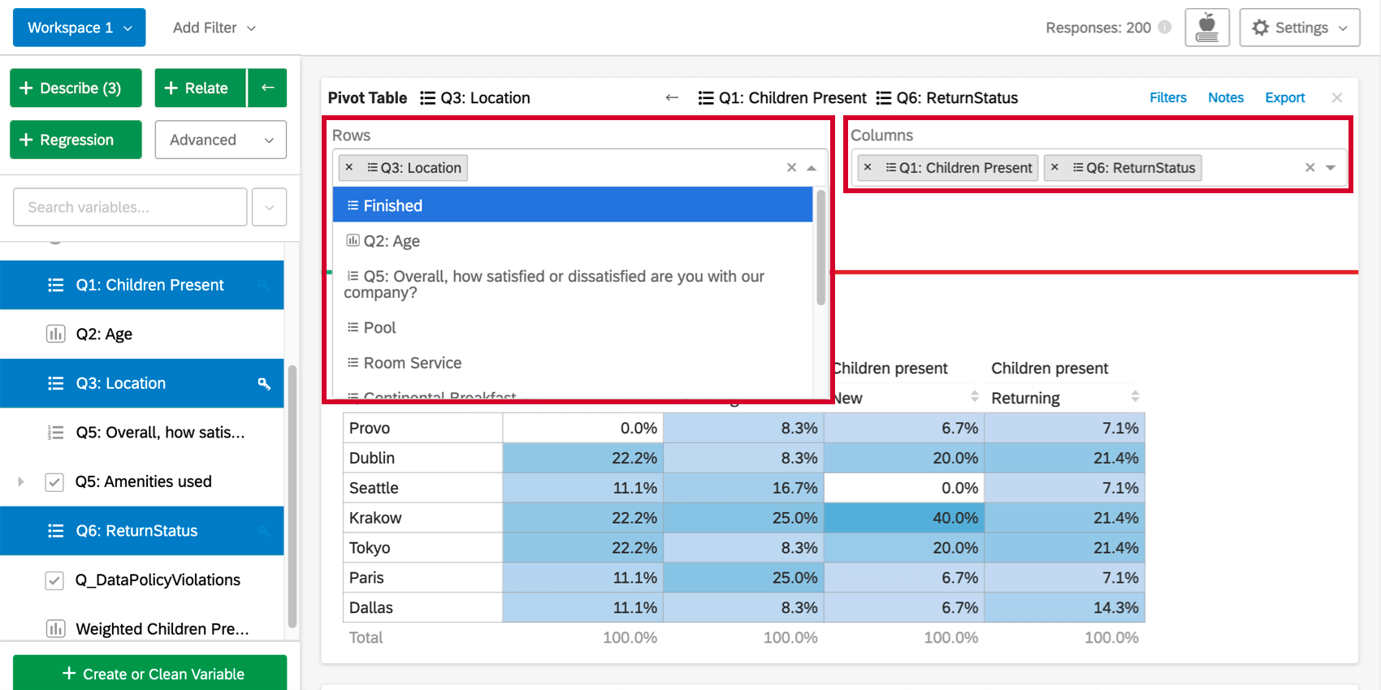Sort by the Returning column

pyautogui.click(x=1135, y=397)
